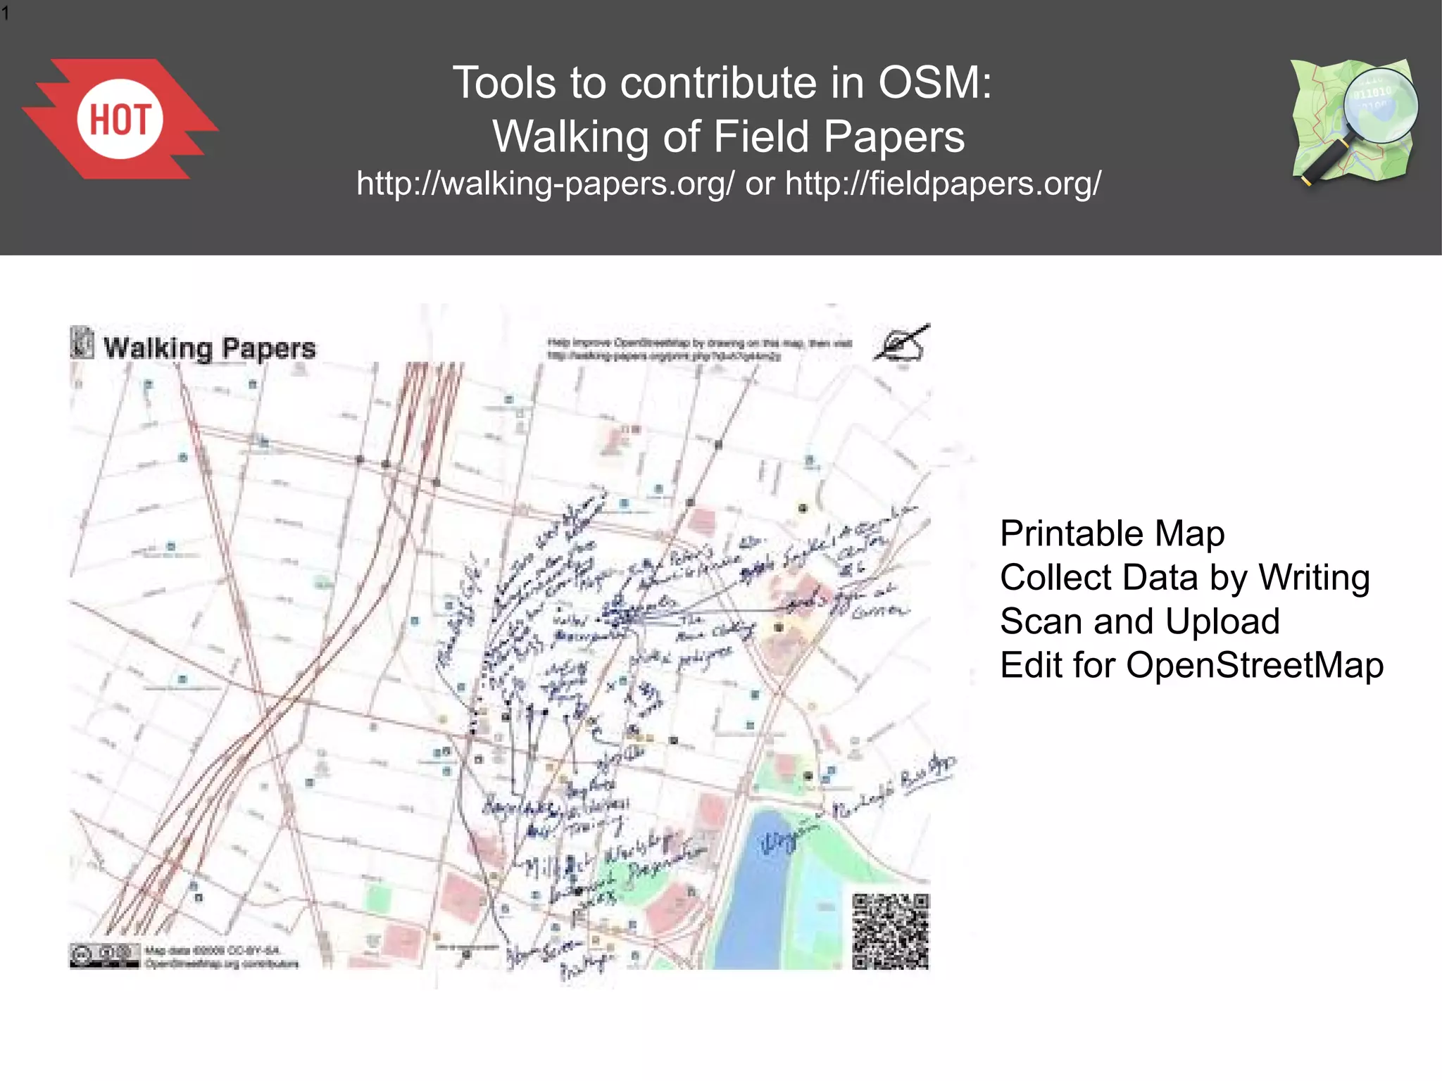The height and width of the screenshot is (1081, 1442).
Task: Click the Walking Papers header logo icon
Action: tap(82, 343)
